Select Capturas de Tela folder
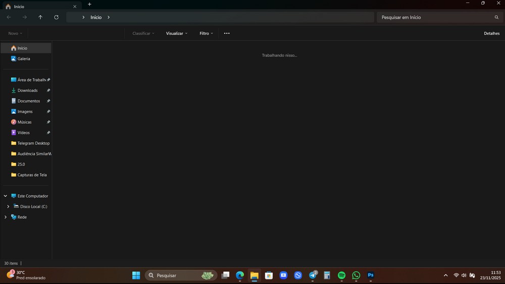 [x=32, y=175]
